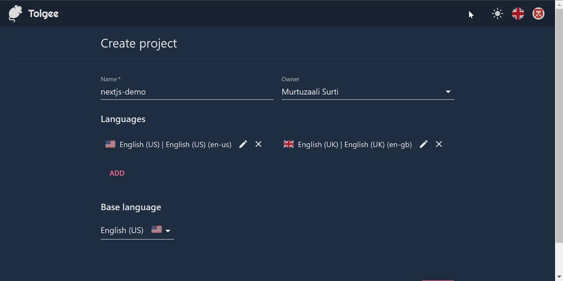
Task: Open the interface language flag switcher in the header
Action: [x=518, y=14]
